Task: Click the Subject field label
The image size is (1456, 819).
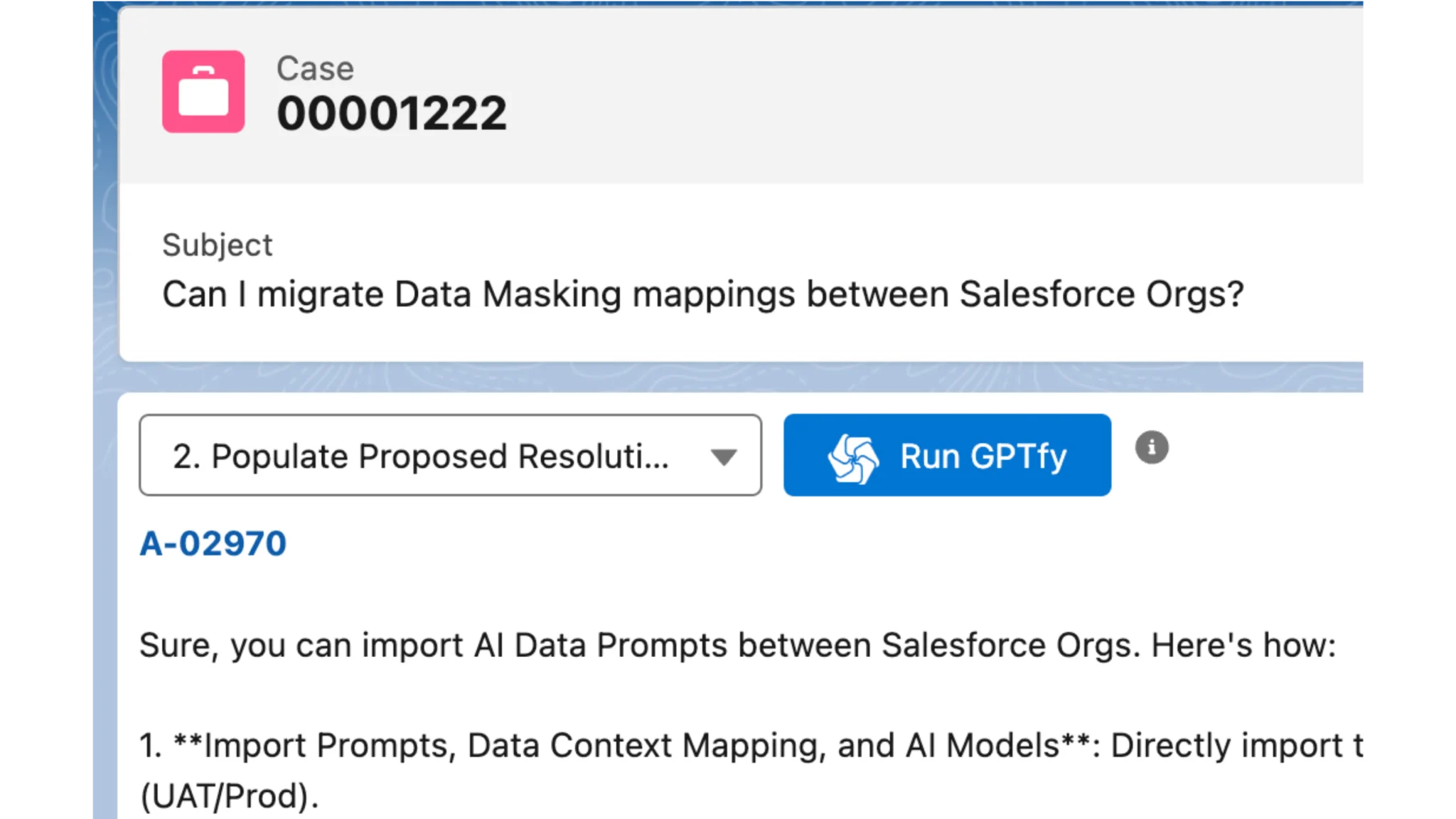Action: click(x=217, y=245)
